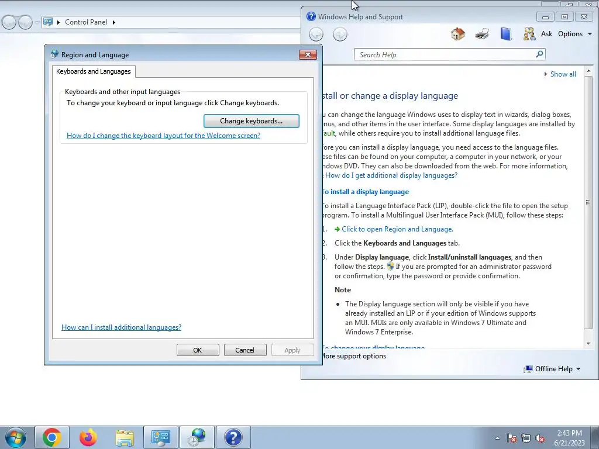Print the help topic via printer icon
The height and width of the screenshot is (449, 599).
click(x=482, y=34)
